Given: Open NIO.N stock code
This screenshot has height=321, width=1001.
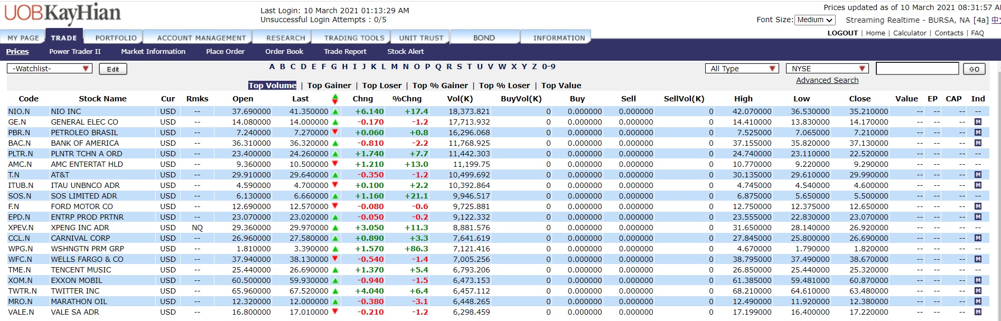Looking at the screenshot, I should point(19,111).
